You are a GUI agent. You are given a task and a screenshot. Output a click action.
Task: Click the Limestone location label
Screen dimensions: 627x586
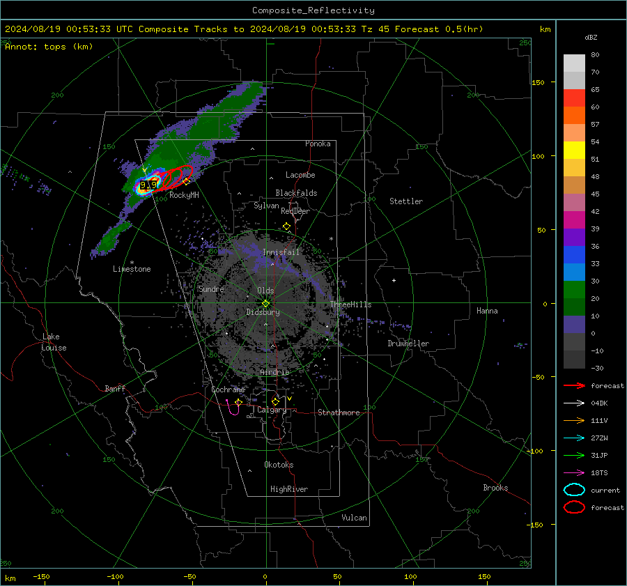132,269
